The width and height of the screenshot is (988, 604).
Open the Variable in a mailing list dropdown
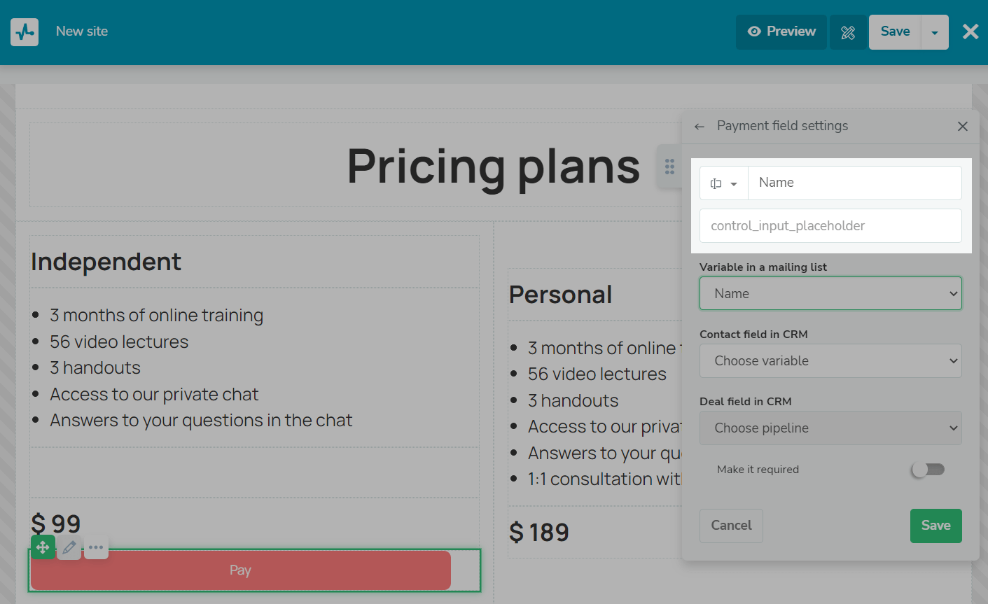[x=830, y=294]
